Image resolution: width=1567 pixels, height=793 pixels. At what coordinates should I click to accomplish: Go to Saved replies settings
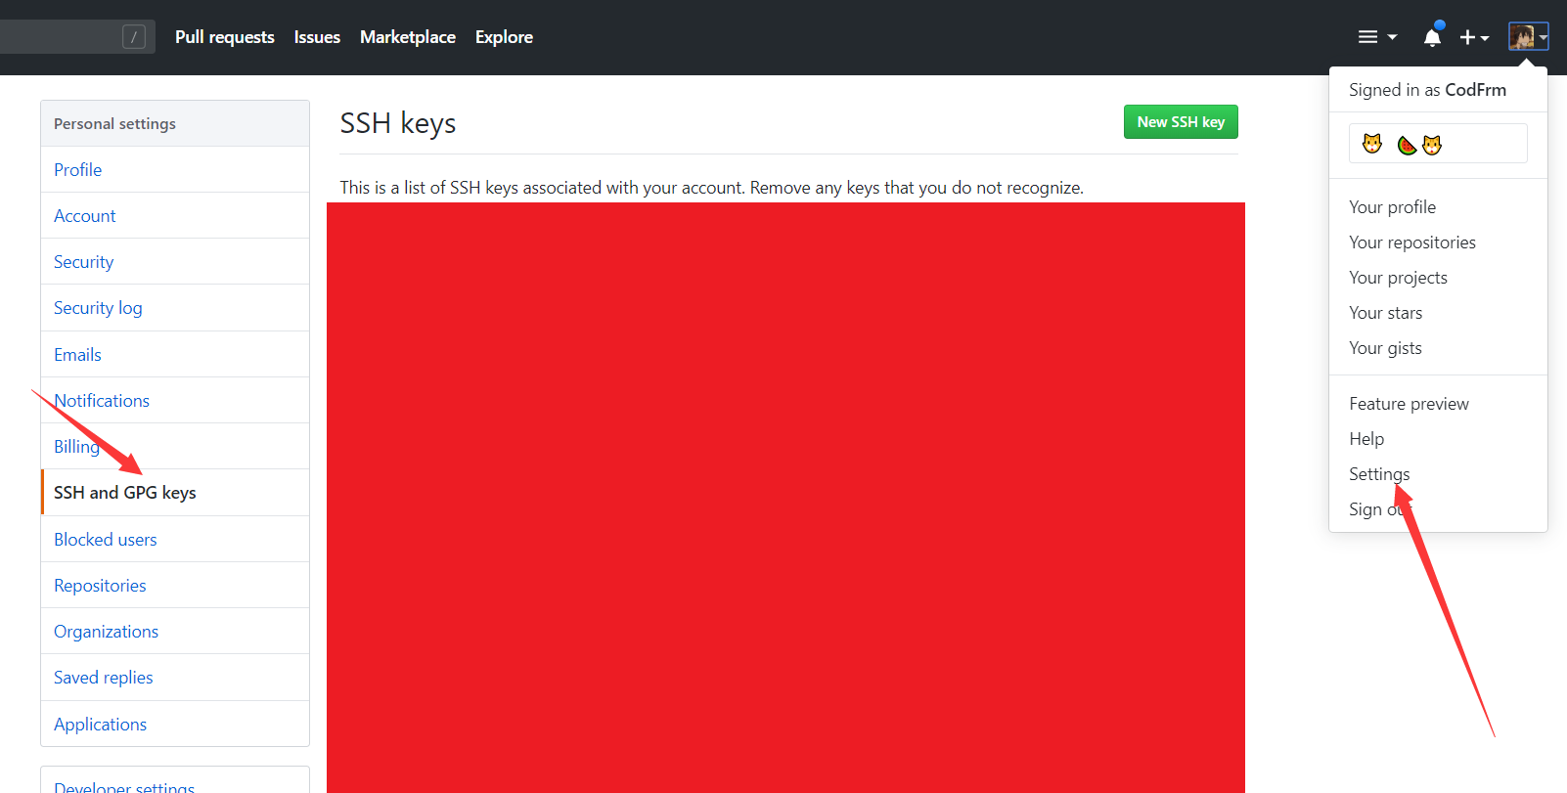104,678
